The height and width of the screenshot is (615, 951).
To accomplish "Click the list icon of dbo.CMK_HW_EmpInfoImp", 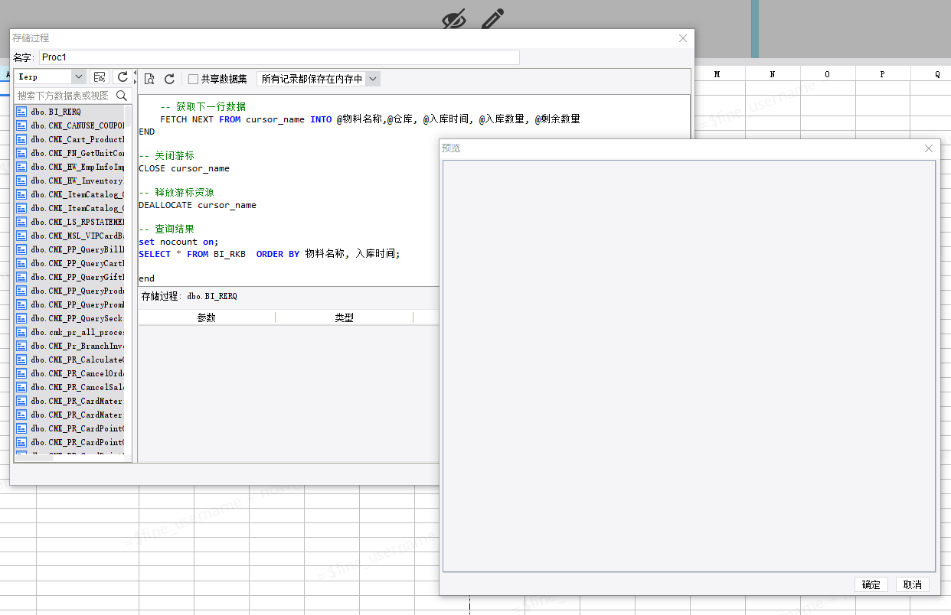I will (21, 167).
